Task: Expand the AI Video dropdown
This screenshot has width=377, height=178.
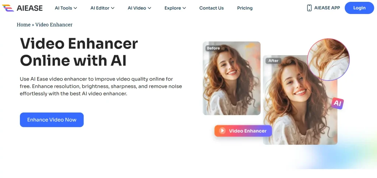Action: pyautogui.click(x=139, y=8)
